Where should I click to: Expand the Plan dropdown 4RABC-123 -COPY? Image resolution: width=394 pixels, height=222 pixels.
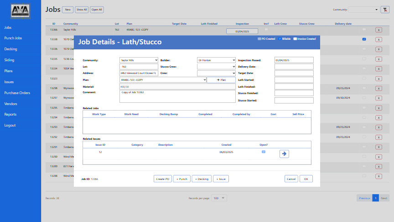163,79
